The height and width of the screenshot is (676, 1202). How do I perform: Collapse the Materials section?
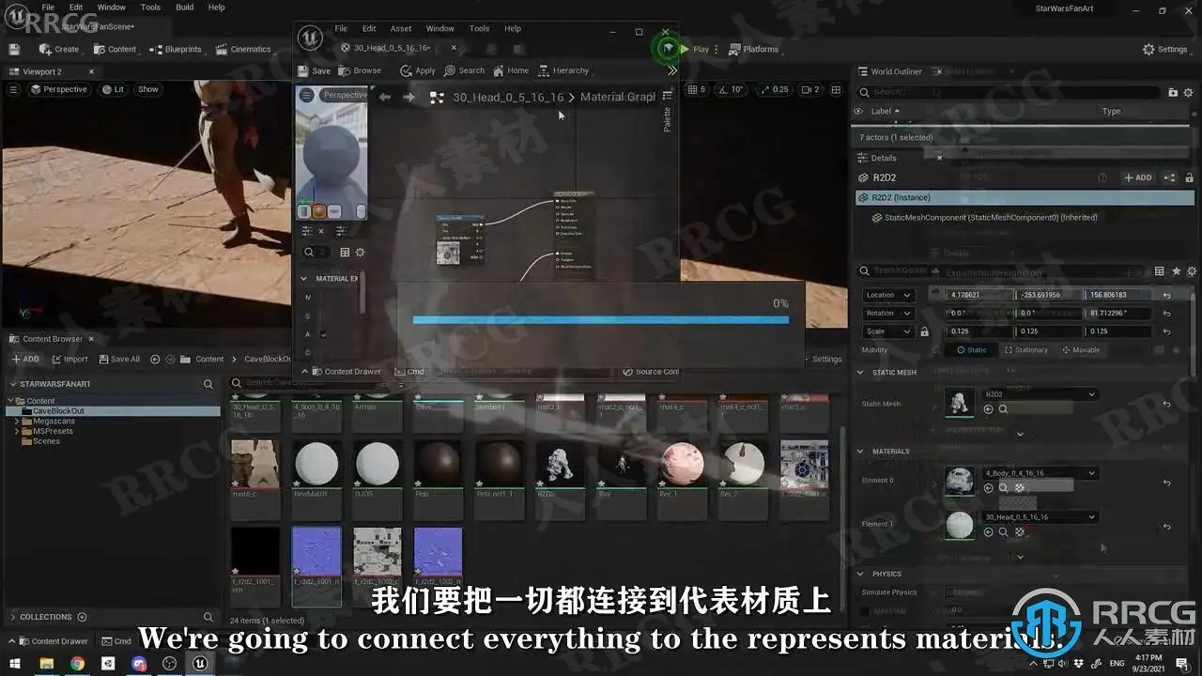(860, 451)
